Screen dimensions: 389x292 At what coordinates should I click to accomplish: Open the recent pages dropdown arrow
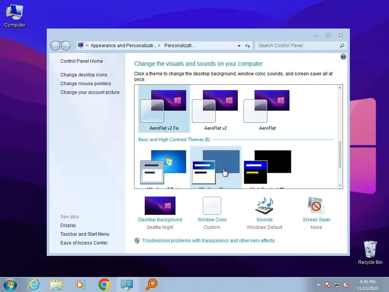pos(73,46)
